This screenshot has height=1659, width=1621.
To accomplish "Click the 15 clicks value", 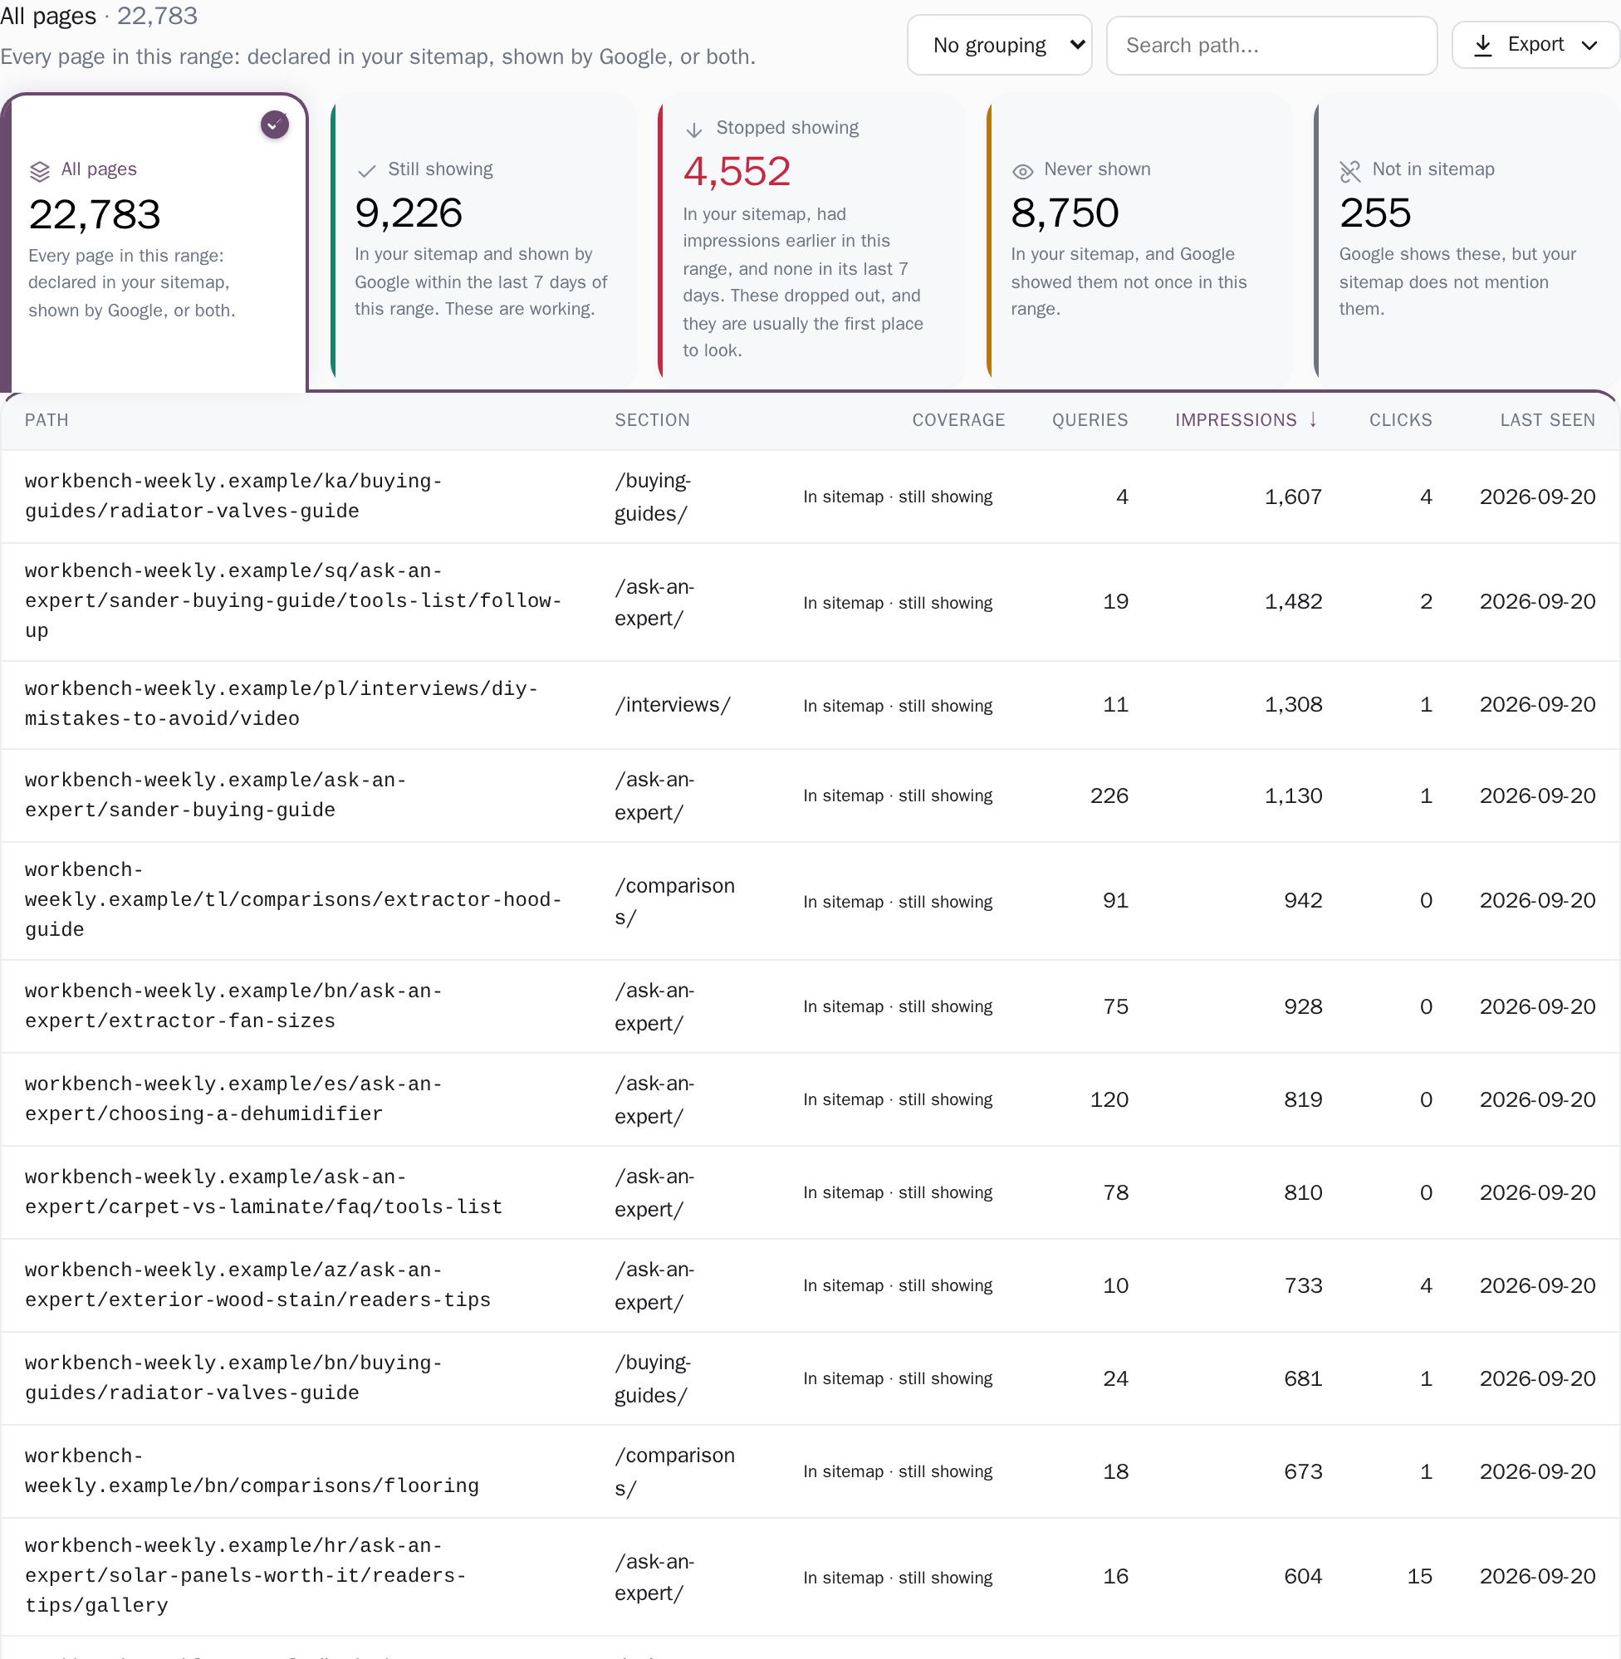I will pos(1419,1576).
